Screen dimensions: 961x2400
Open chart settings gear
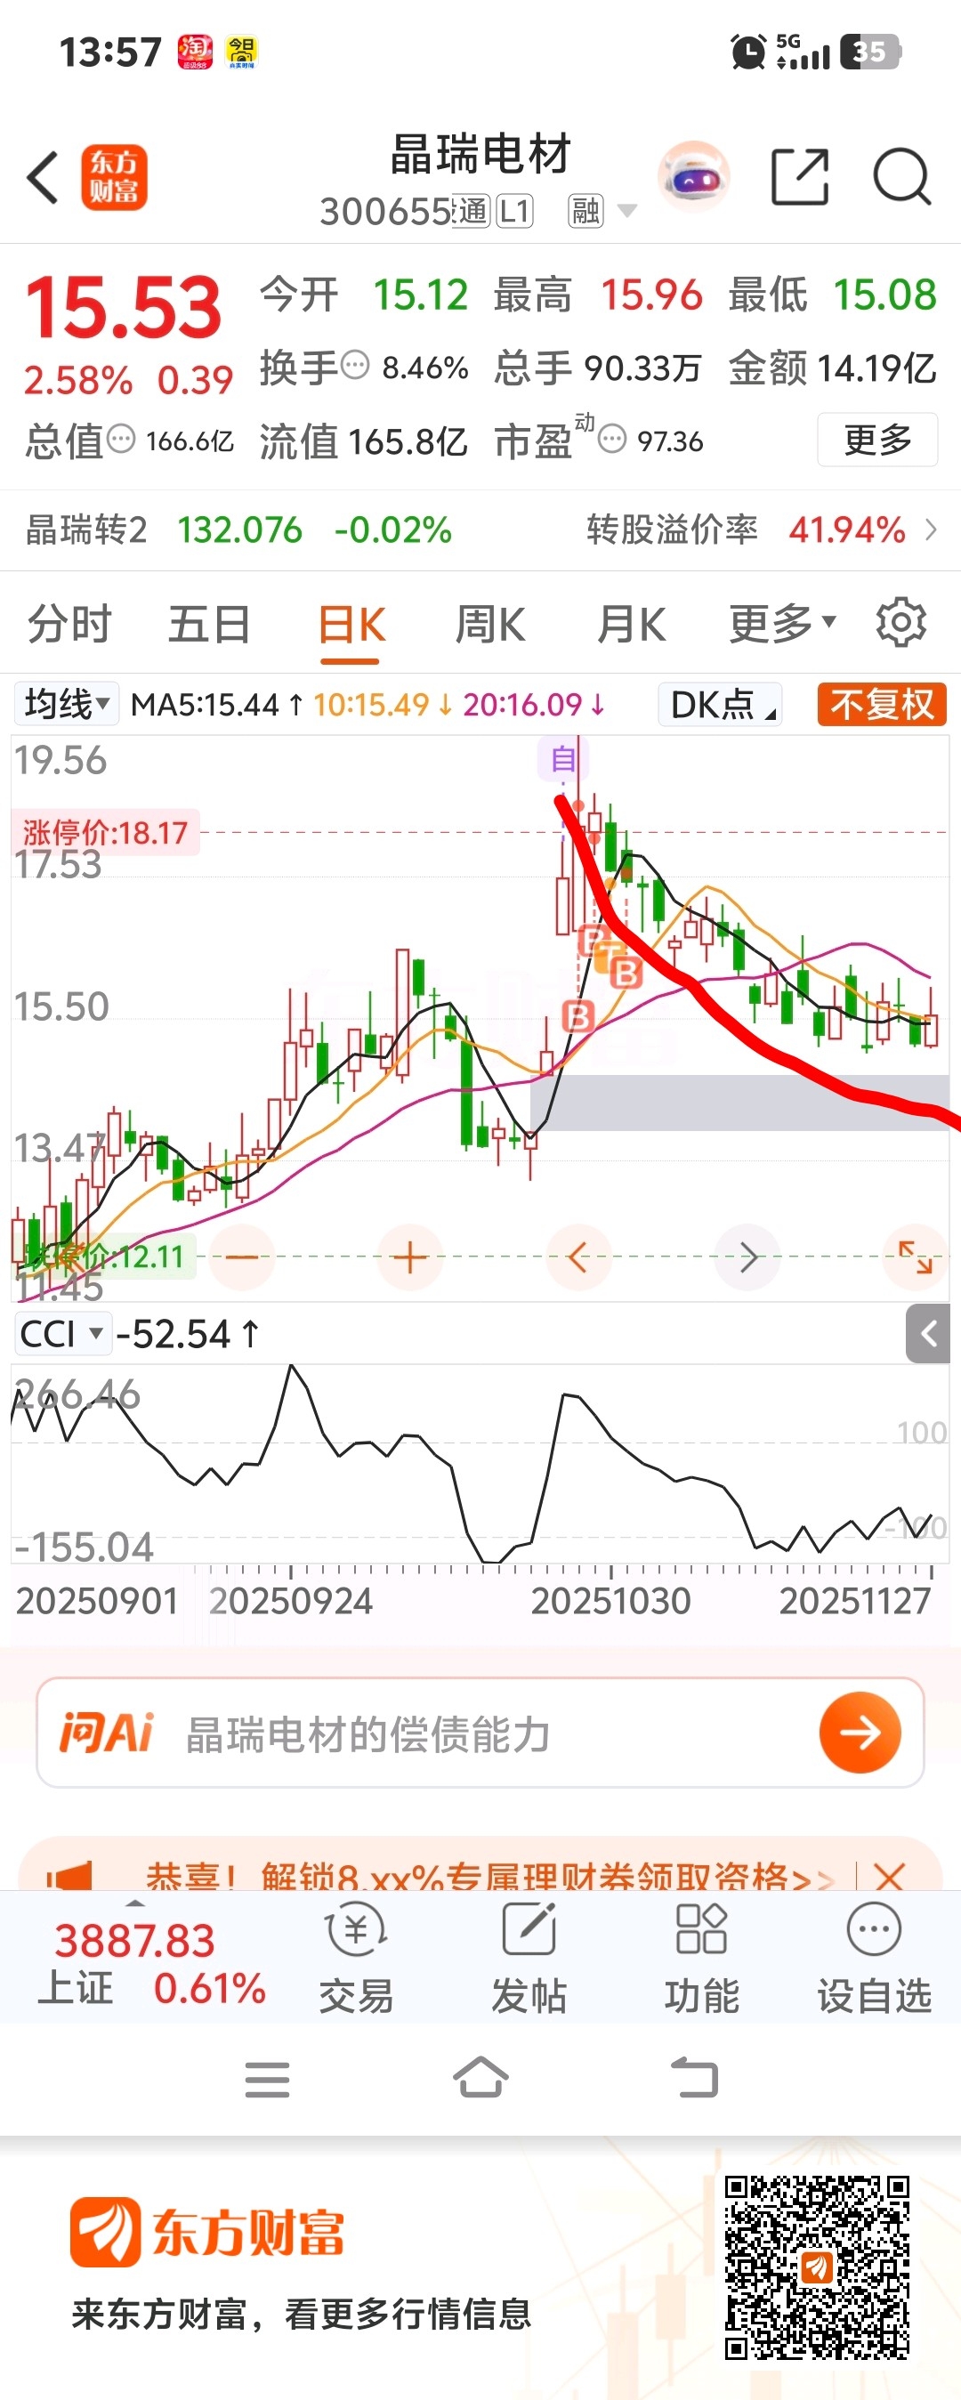pyautogui.click(x=900, y=622)
